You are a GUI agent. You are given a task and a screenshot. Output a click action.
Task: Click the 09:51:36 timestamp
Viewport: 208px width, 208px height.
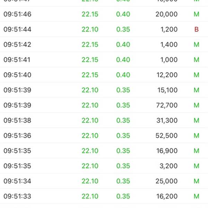coord(17,136)
